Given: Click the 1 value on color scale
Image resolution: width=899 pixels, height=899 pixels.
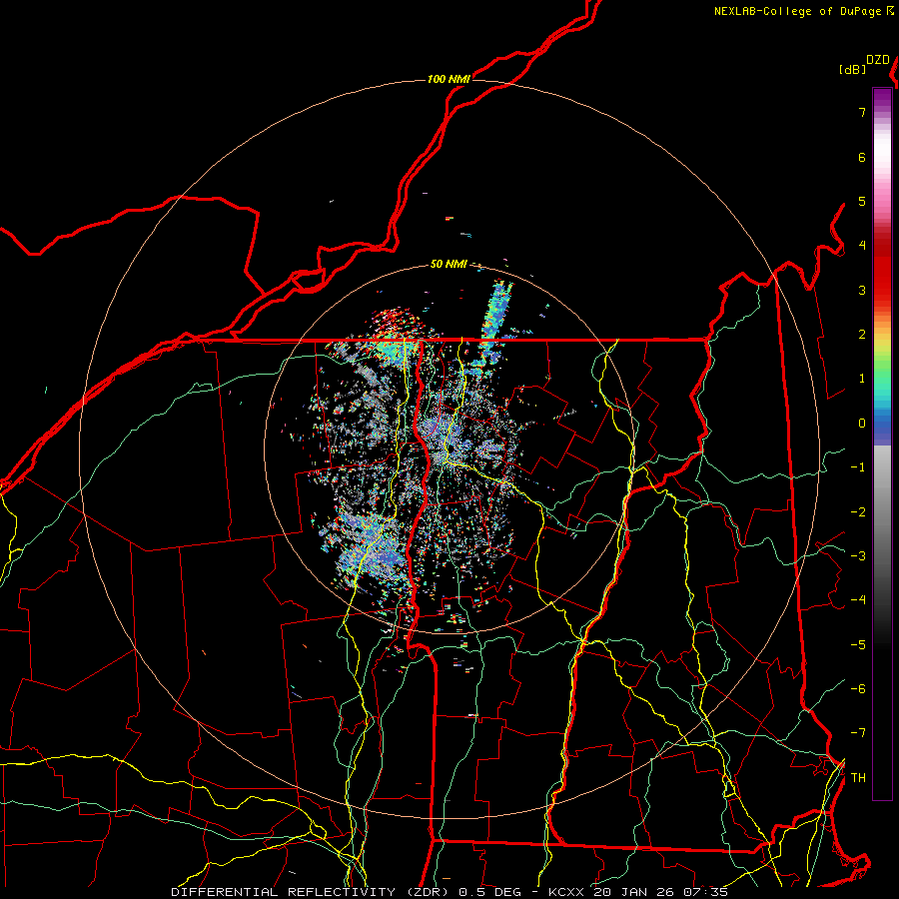Looking at the screenshot, I should pyautogui.click(x=862, y=379).
